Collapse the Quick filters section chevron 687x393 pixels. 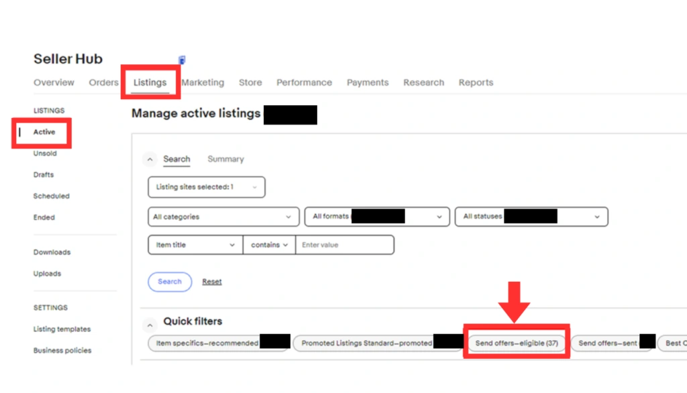150,325
